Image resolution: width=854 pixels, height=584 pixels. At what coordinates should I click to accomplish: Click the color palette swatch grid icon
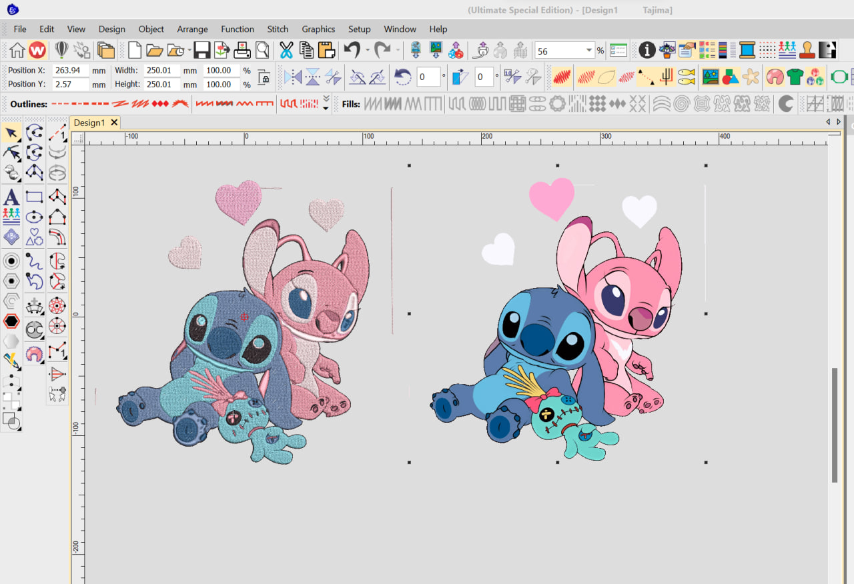[707, 50]
